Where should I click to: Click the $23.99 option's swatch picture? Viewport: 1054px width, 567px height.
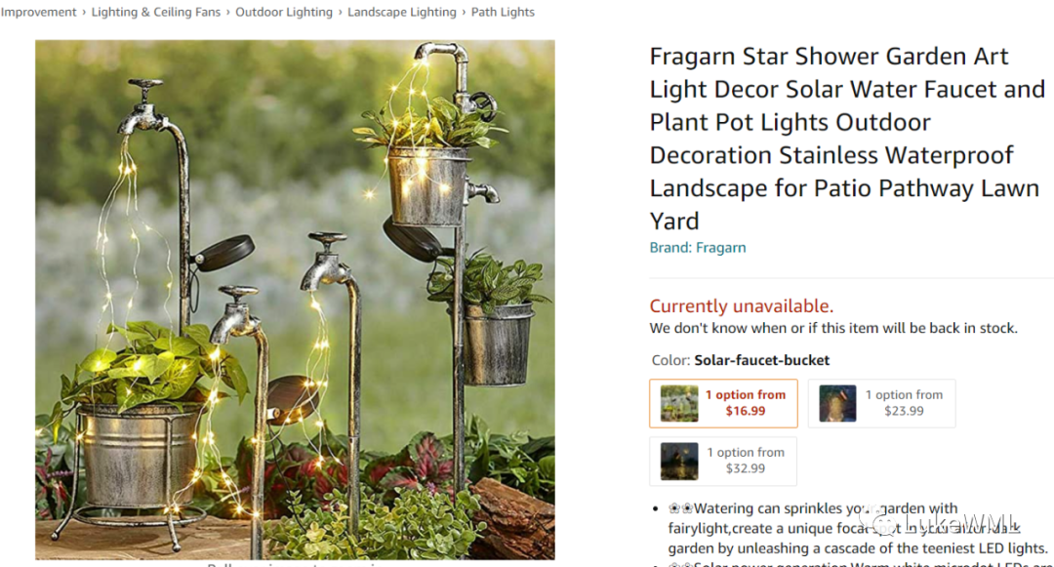(837, 403)
